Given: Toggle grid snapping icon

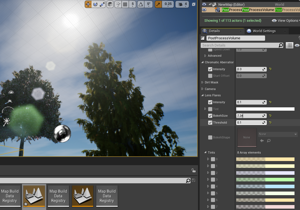Looking at the screenshot, I should click(125, 4).
